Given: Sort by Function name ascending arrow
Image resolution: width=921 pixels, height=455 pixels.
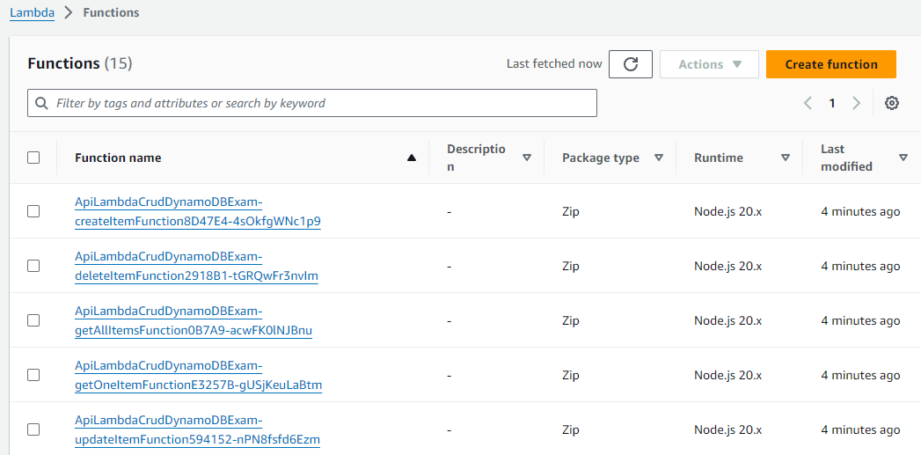Looking at the screenshot, I should click(x=411, y=158).
